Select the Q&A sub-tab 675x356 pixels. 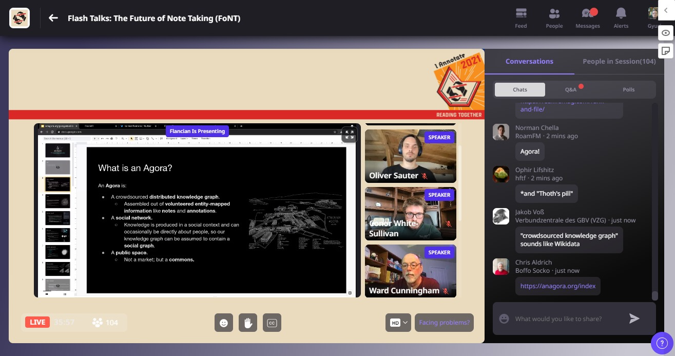[571, 89]
